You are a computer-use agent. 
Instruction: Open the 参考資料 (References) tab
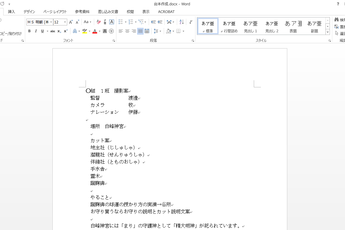(82, 12)
